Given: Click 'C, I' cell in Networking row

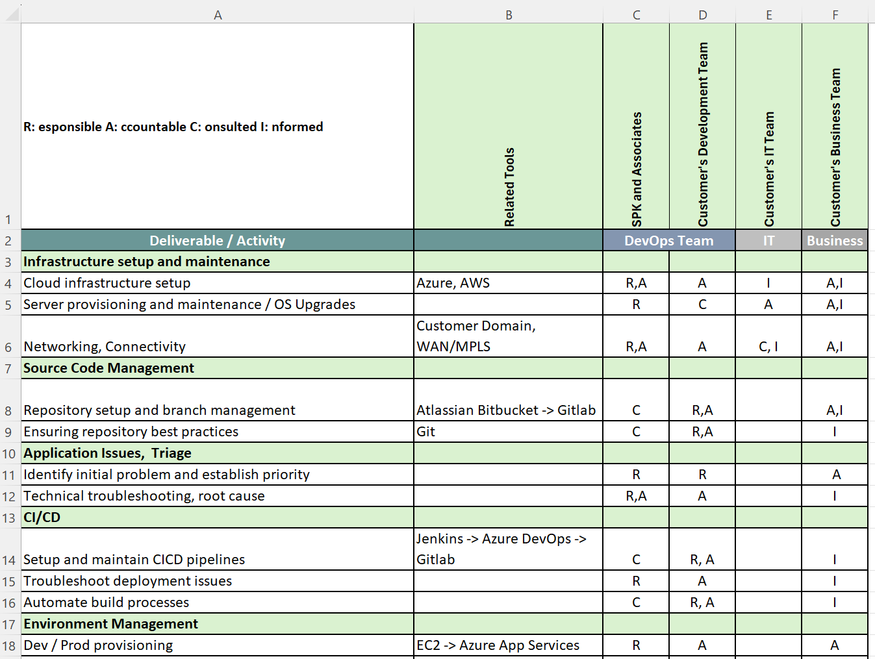Looking at the screenshot, I should pos(768,336).
